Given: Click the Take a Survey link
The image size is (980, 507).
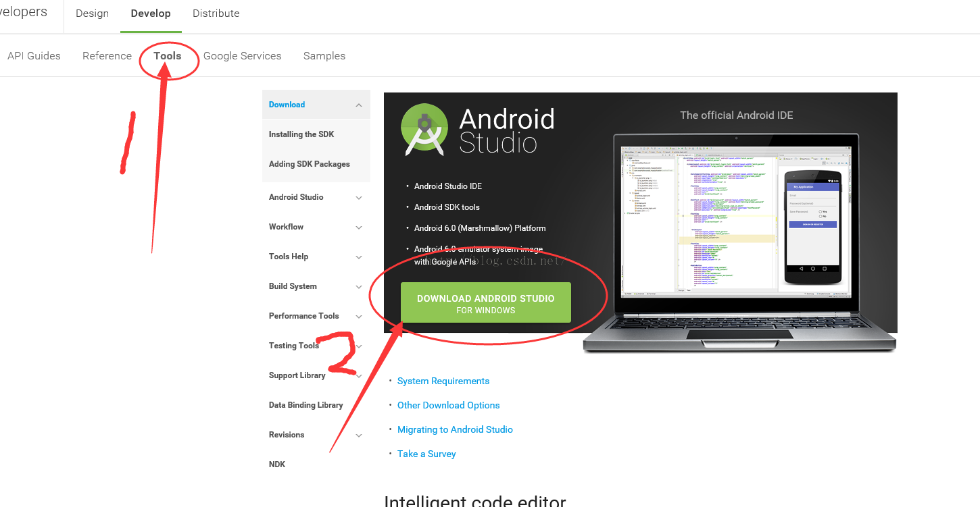Looking at the screenshot, I should tap(426, 454).
